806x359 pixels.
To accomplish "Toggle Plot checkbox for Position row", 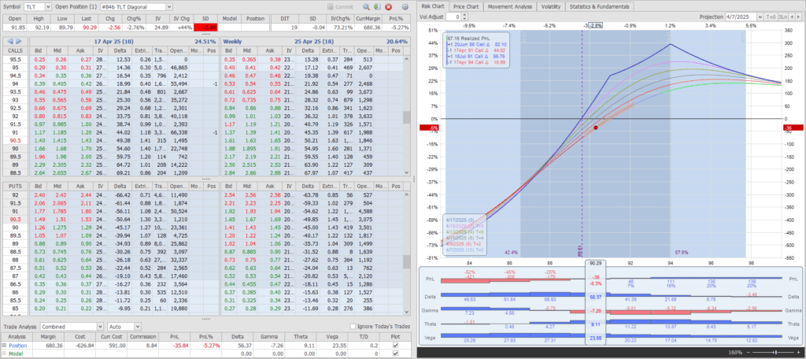I will pyautogui.click(x=394, y=346).
